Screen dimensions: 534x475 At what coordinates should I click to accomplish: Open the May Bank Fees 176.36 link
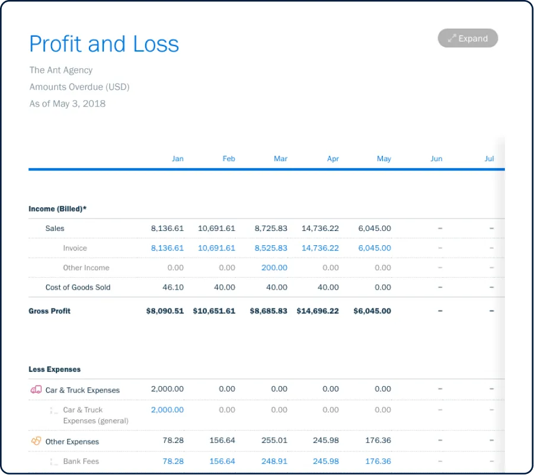[378, 461]
